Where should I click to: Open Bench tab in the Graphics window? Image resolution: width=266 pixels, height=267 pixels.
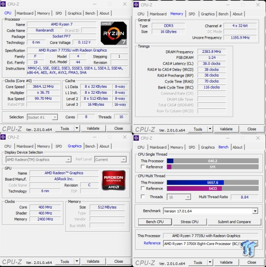pos(90,146)
